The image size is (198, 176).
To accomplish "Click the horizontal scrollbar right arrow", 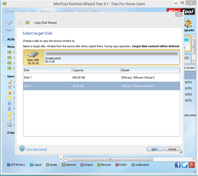I will pos(194,159).
